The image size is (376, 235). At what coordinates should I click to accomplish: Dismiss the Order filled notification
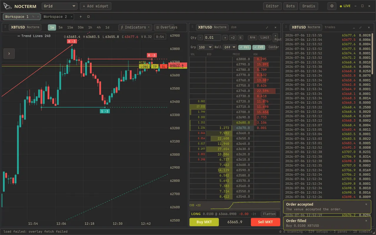(366, 221)
